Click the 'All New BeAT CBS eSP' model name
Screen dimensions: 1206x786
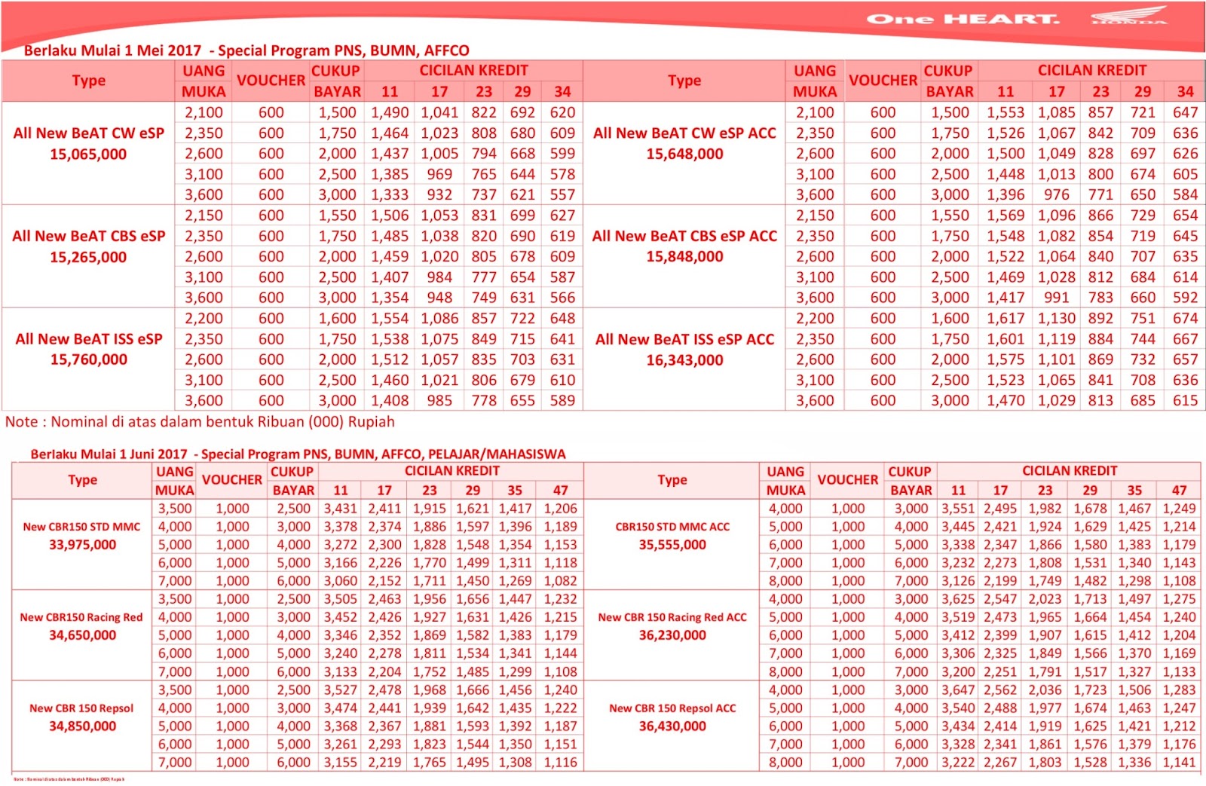click(88, 236)
